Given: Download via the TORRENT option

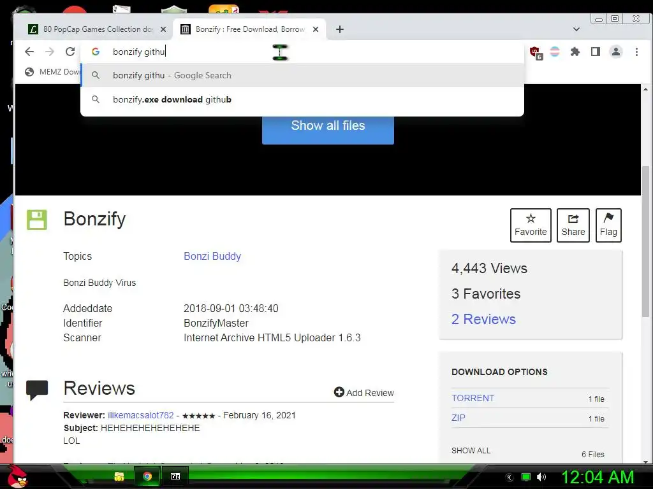Looking at the screenshot, I should click(x=473, y=398).
